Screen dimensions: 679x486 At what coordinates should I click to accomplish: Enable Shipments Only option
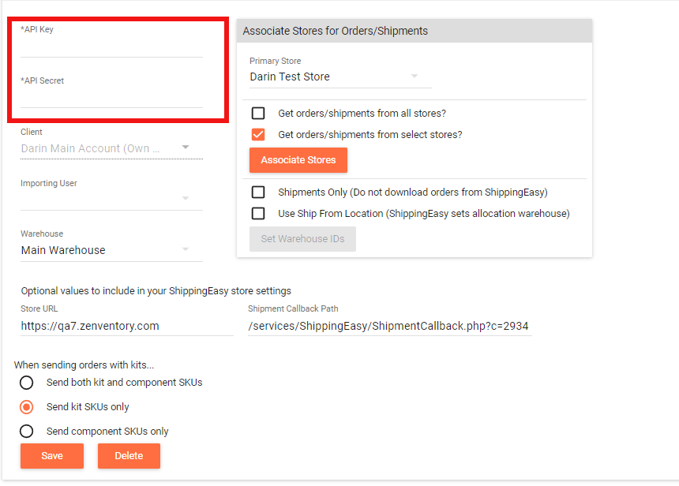[257, 192]
